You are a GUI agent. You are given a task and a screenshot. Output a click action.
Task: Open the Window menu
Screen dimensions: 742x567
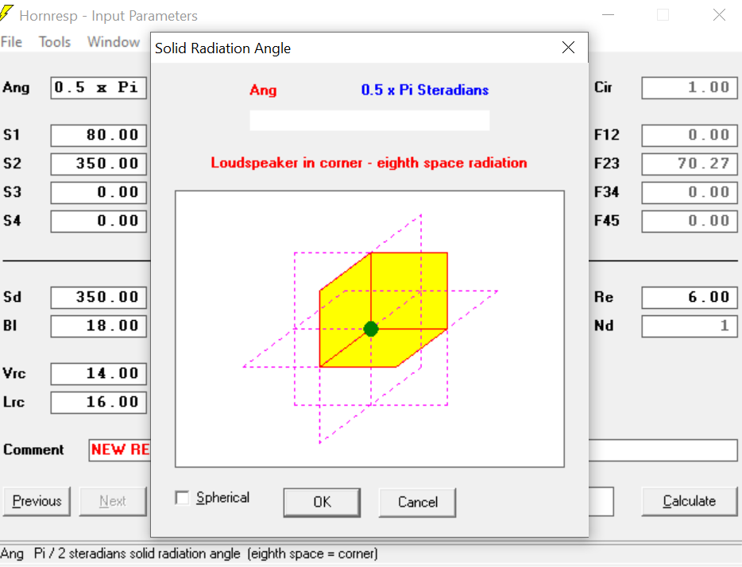pyautogui.click(x=114, y=42)
